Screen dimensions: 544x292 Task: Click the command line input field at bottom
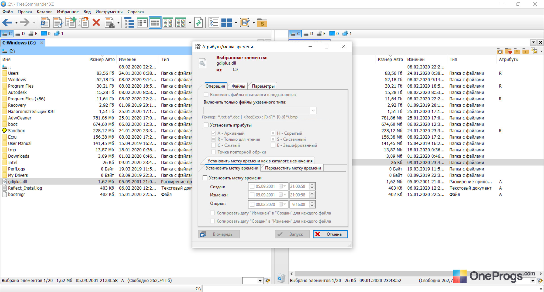(x=373, y=289)
